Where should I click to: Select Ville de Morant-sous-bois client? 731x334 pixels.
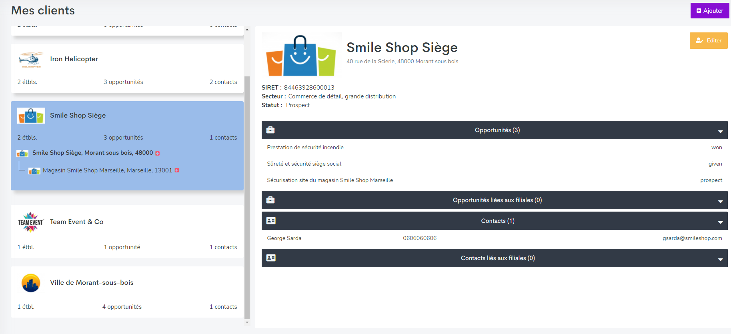[x=92, y=282]
